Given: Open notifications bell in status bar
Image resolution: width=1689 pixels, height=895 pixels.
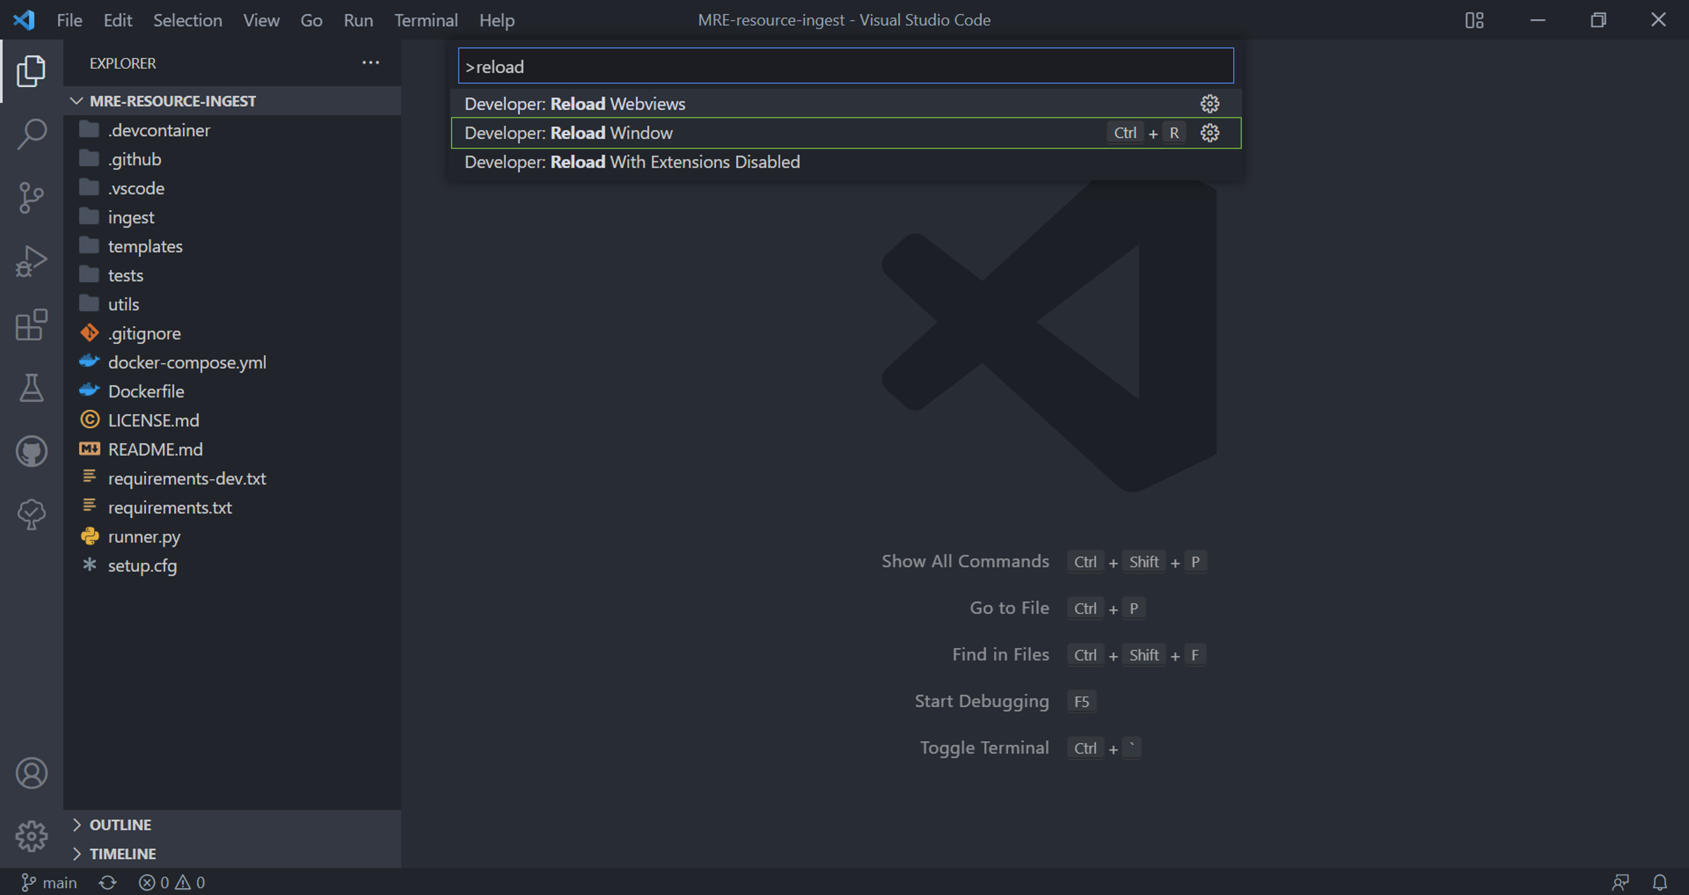Looking at the screenshot, I should 1659,883.
